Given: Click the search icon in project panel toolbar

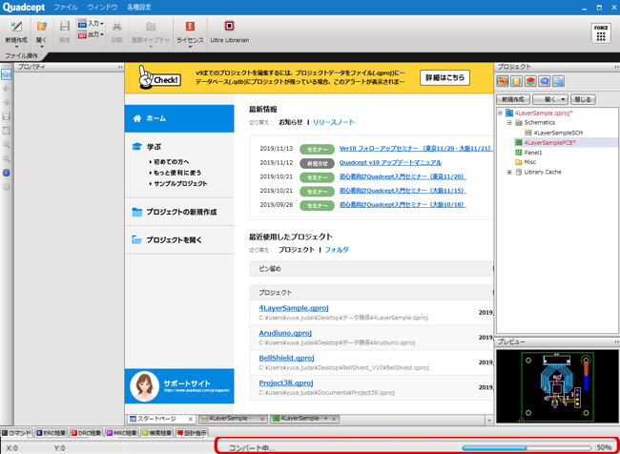Looking at the screenshot, I should (x=544, y=82).
